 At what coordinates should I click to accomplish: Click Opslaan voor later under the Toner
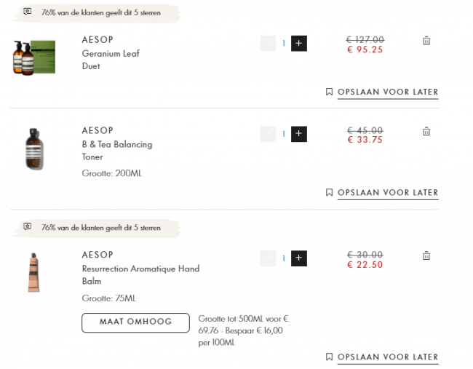coord(387,193)
